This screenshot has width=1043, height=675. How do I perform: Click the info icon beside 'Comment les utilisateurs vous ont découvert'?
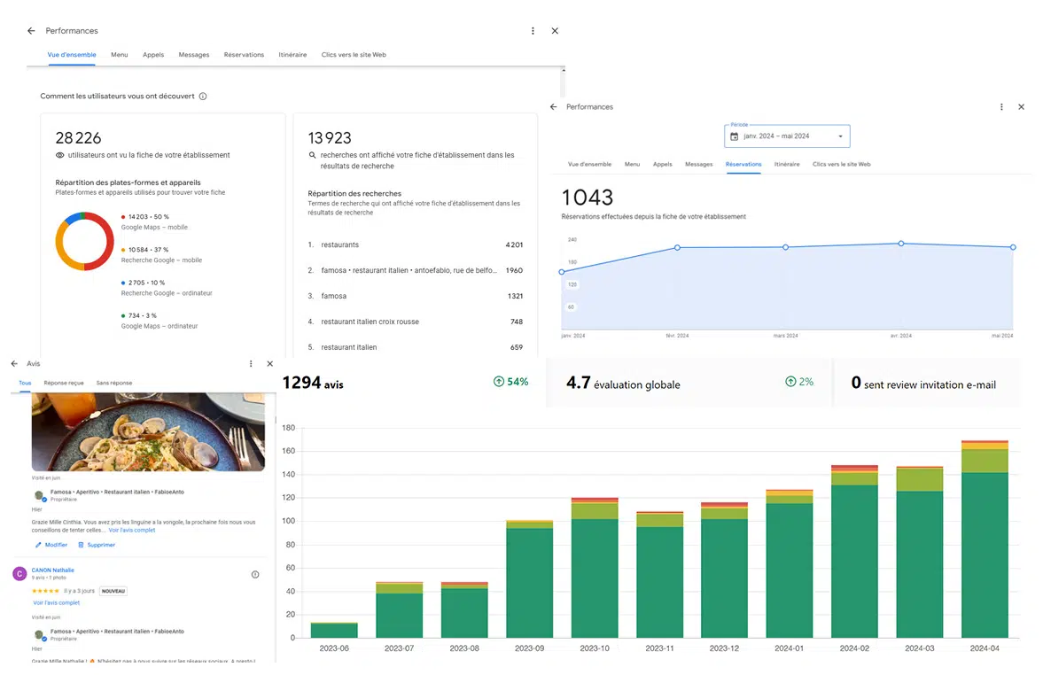point(203,97)
